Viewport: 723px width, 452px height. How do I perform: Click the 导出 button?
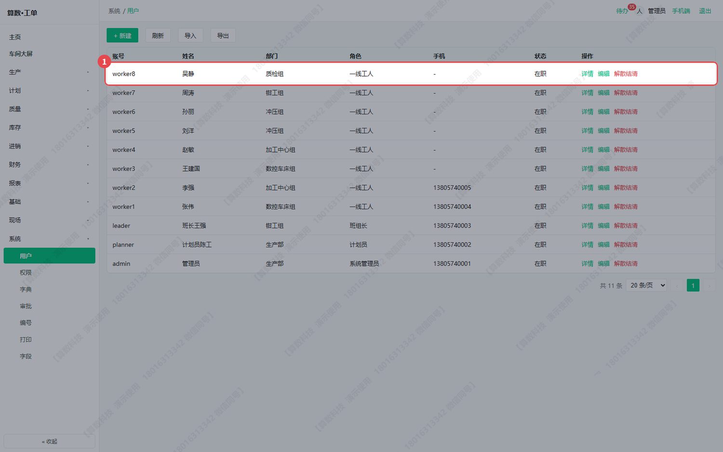pyautogui.click(x=223, y=36)
